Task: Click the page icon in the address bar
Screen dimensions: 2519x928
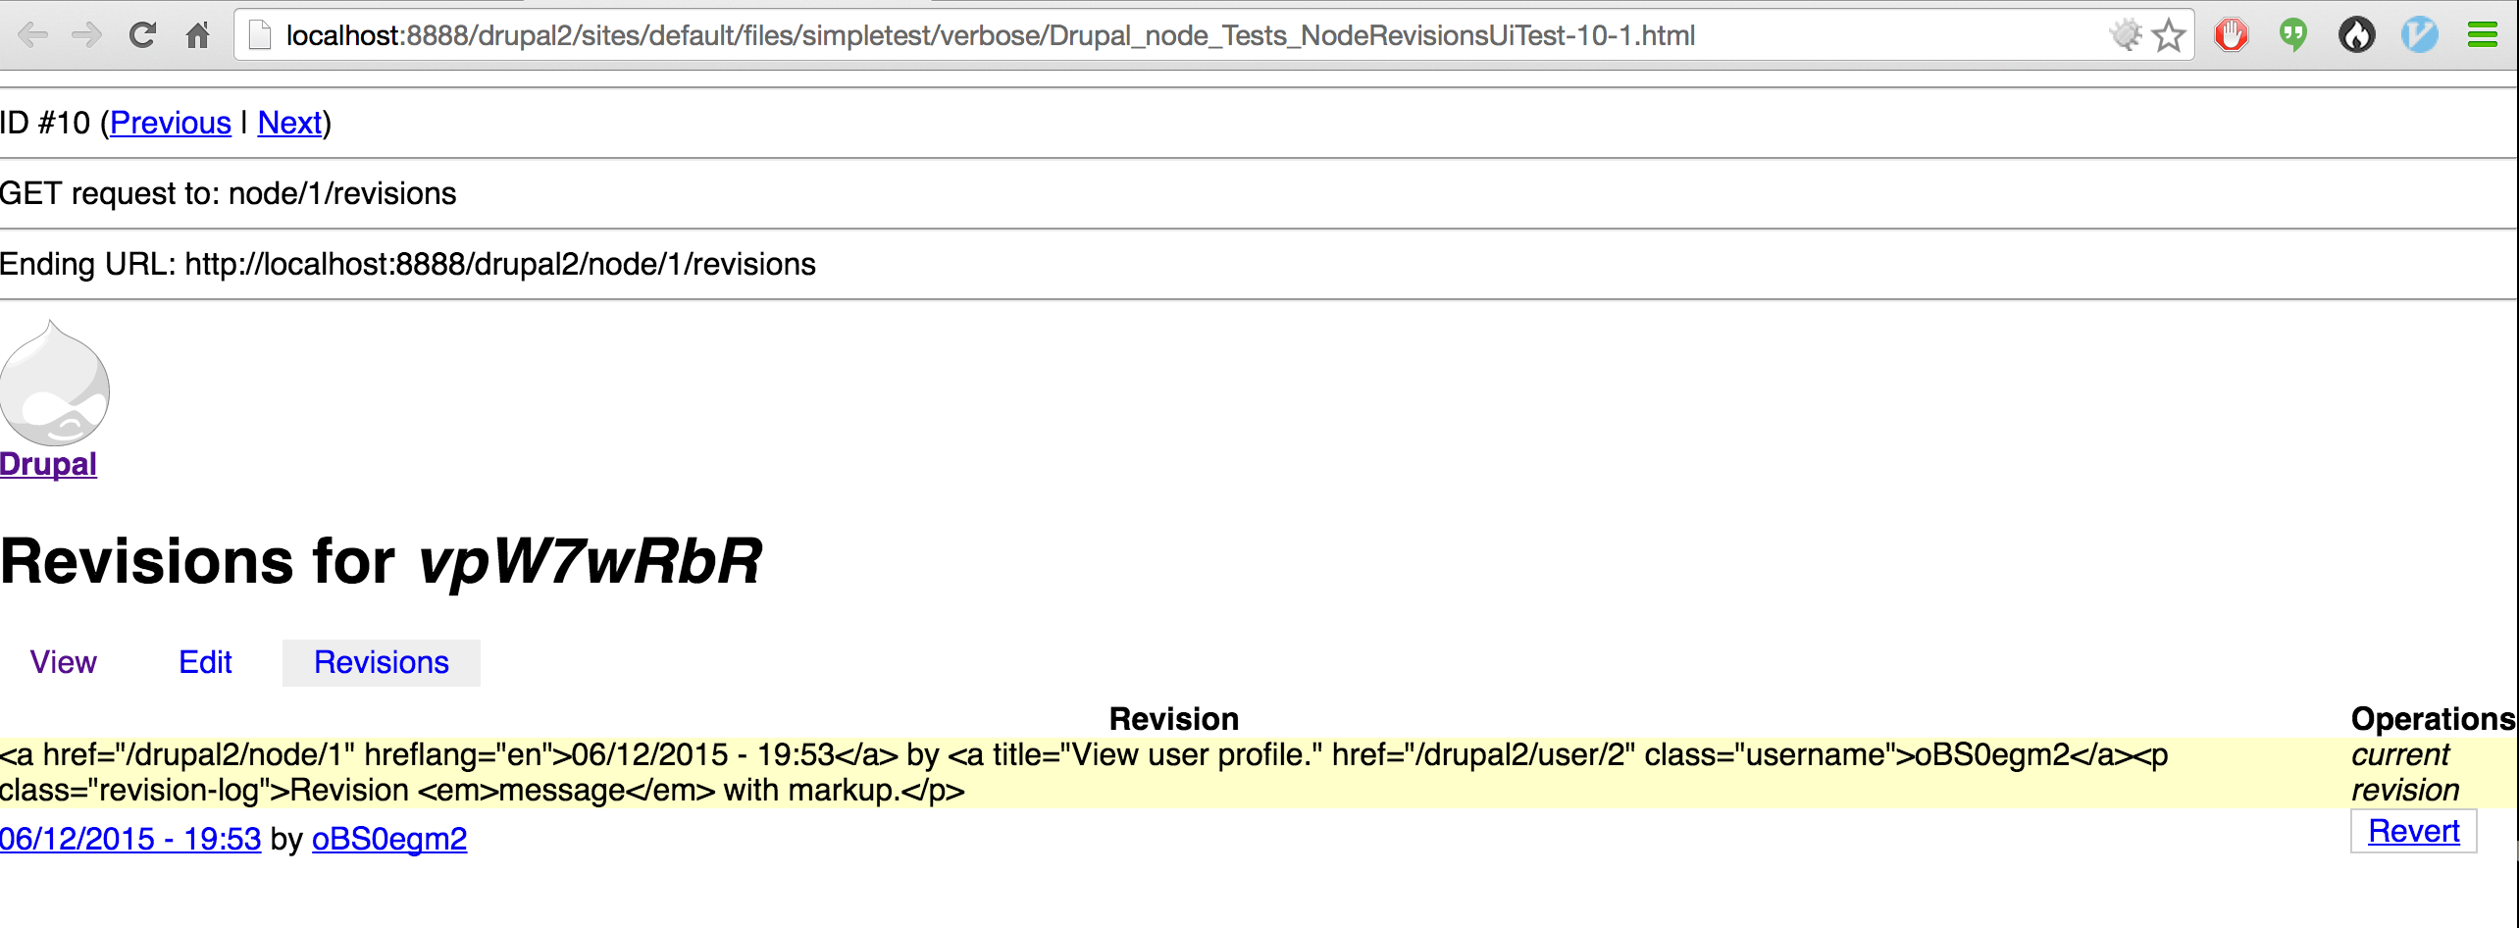Action: coord(258,35)
